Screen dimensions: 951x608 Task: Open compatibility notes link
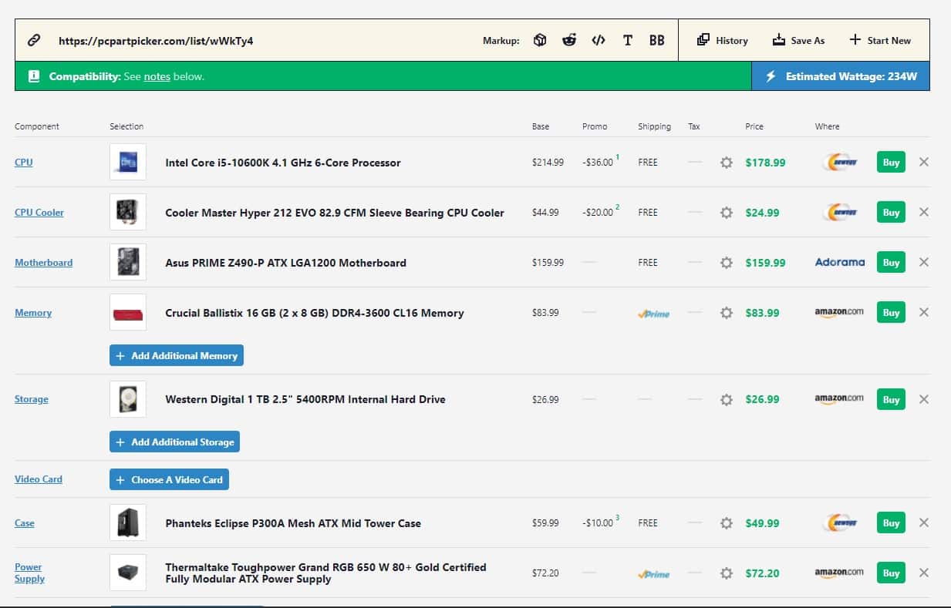point(157,76)
